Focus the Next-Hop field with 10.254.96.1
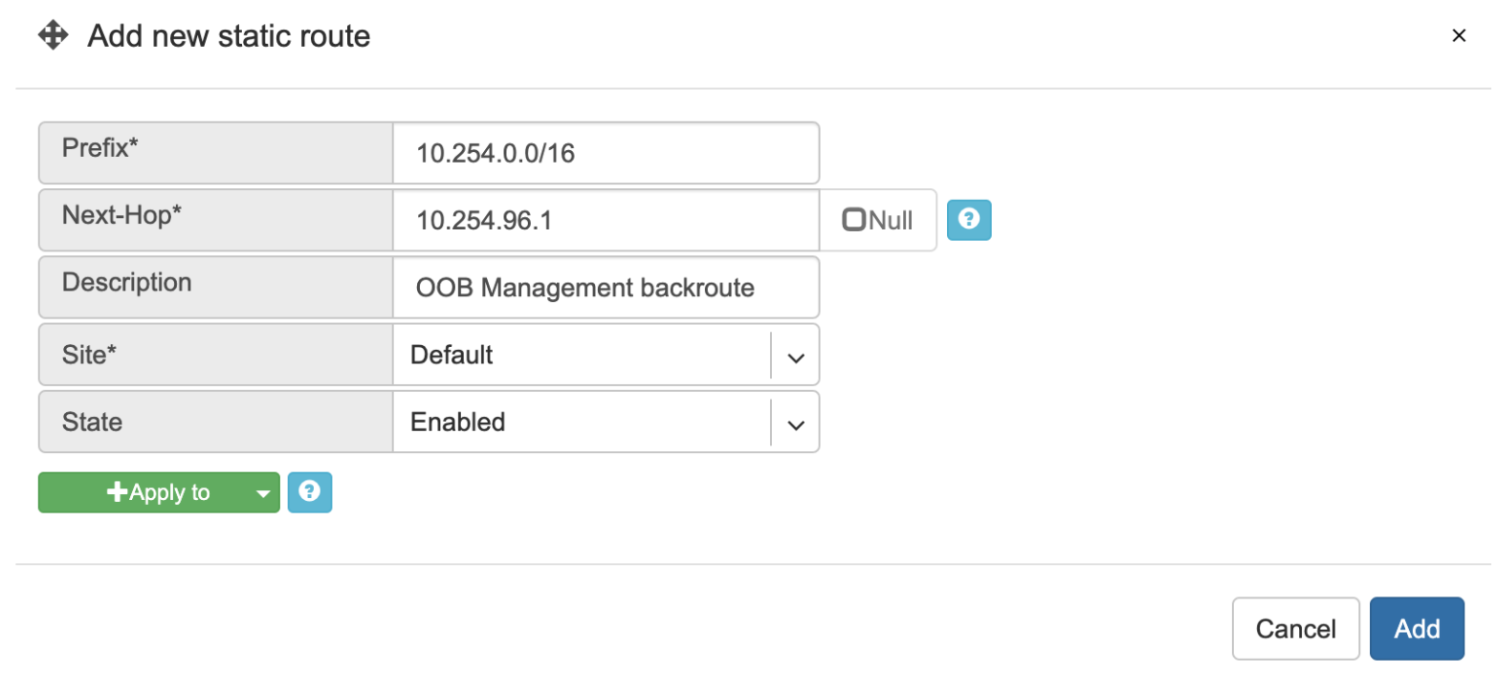The width and height of the screenshot is (1498, 673). [606, 220]
